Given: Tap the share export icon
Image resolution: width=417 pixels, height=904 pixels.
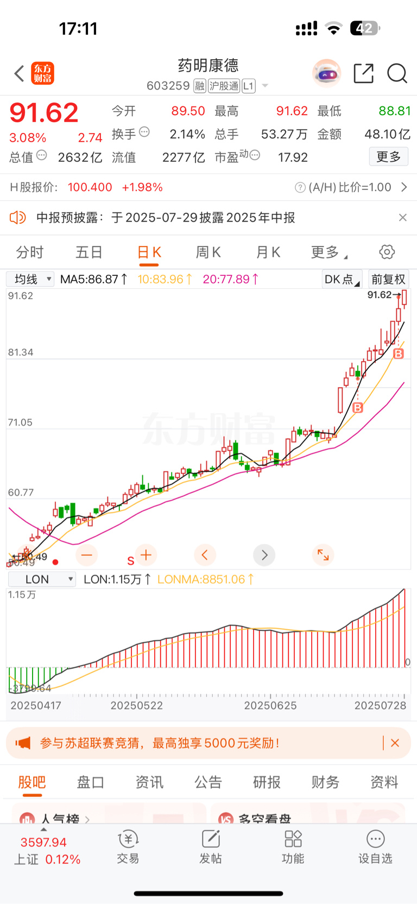Looking at the screenshot, I should [363, 73].
